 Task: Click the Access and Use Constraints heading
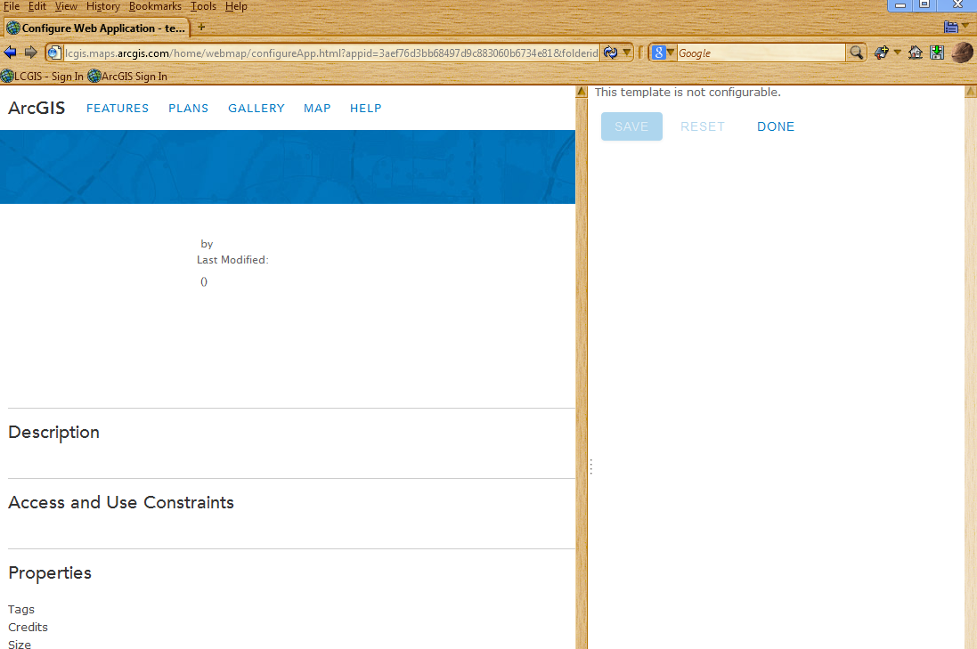point(121,503)
